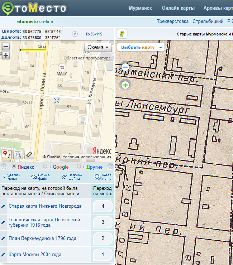Zoom out the Yandex map with minus button
Image resolution: width=233 pixels, height=265 pixels.
[6, 47]
